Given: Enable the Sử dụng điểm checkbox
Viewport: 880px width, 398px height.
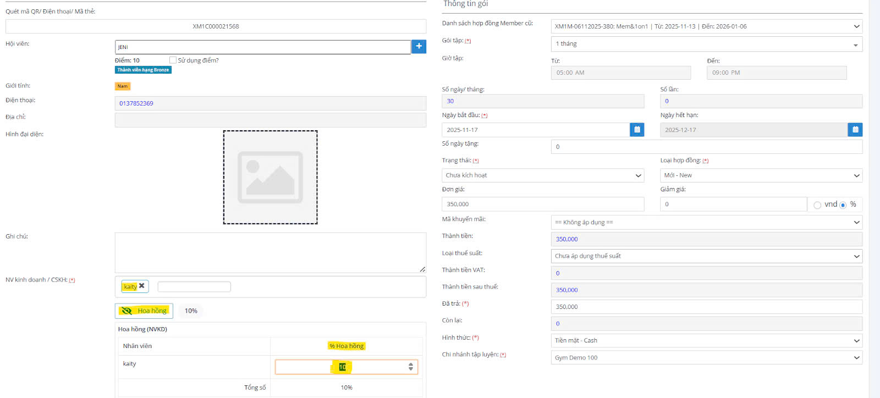Looking at the screenshot, I should point(173,60).
